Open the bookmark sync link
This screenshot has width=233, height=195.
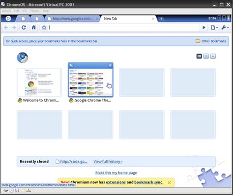pos(148,182)
